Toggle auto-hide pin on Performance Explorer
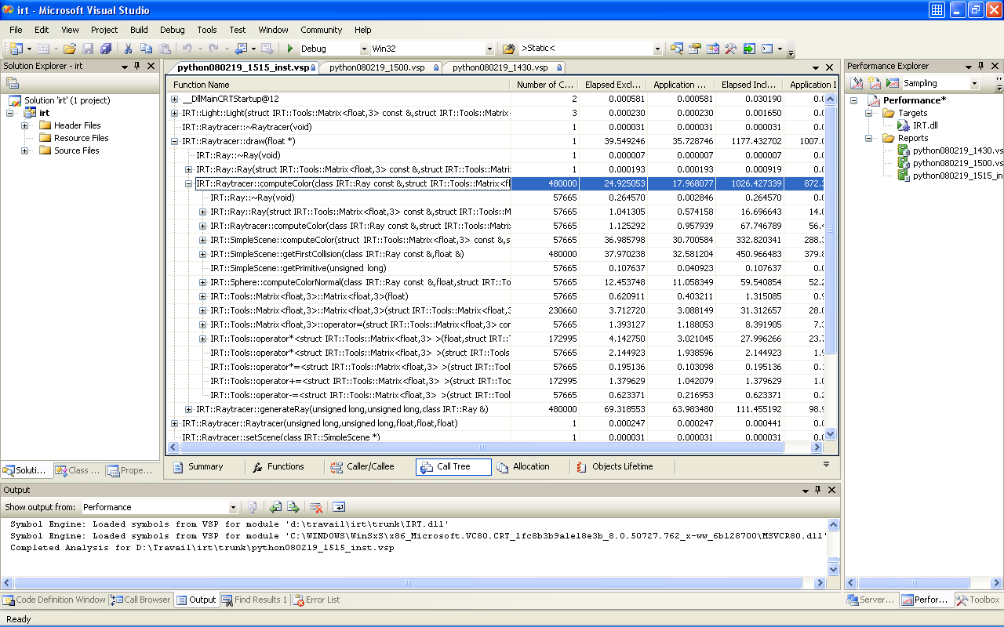The image size is (1004, 627). coord(981,67)
